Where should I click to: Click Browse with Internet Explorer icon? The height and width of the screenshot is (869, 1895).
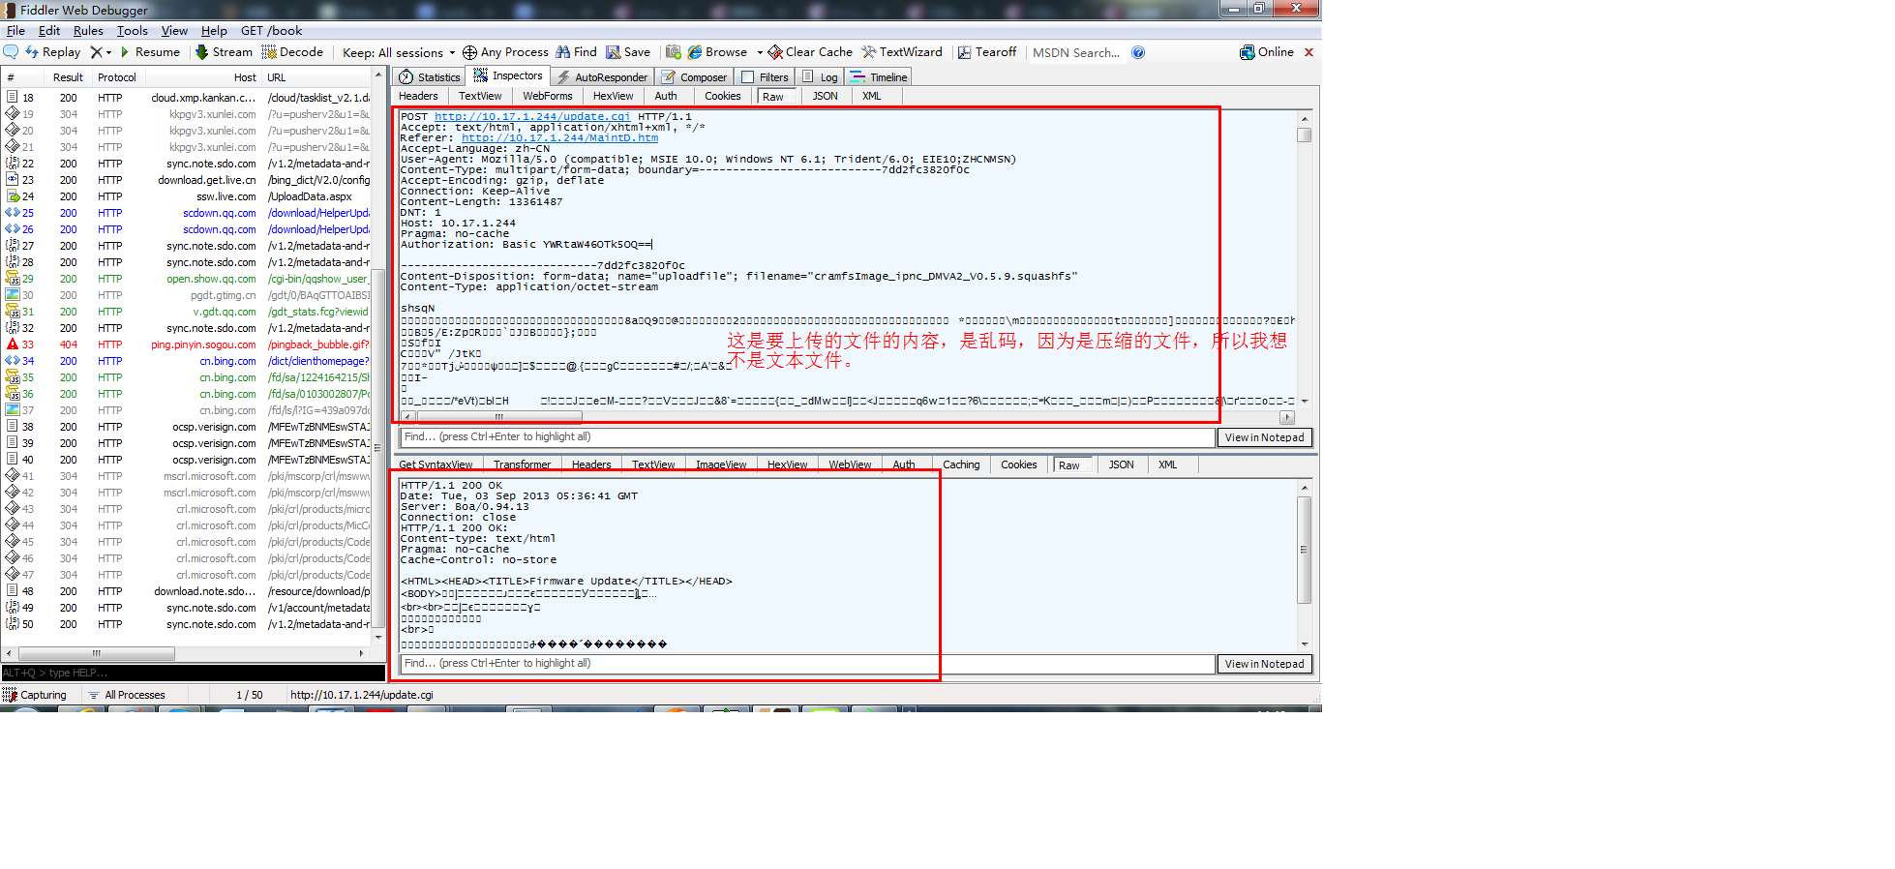pyautogui.click(x=694, y=52)
